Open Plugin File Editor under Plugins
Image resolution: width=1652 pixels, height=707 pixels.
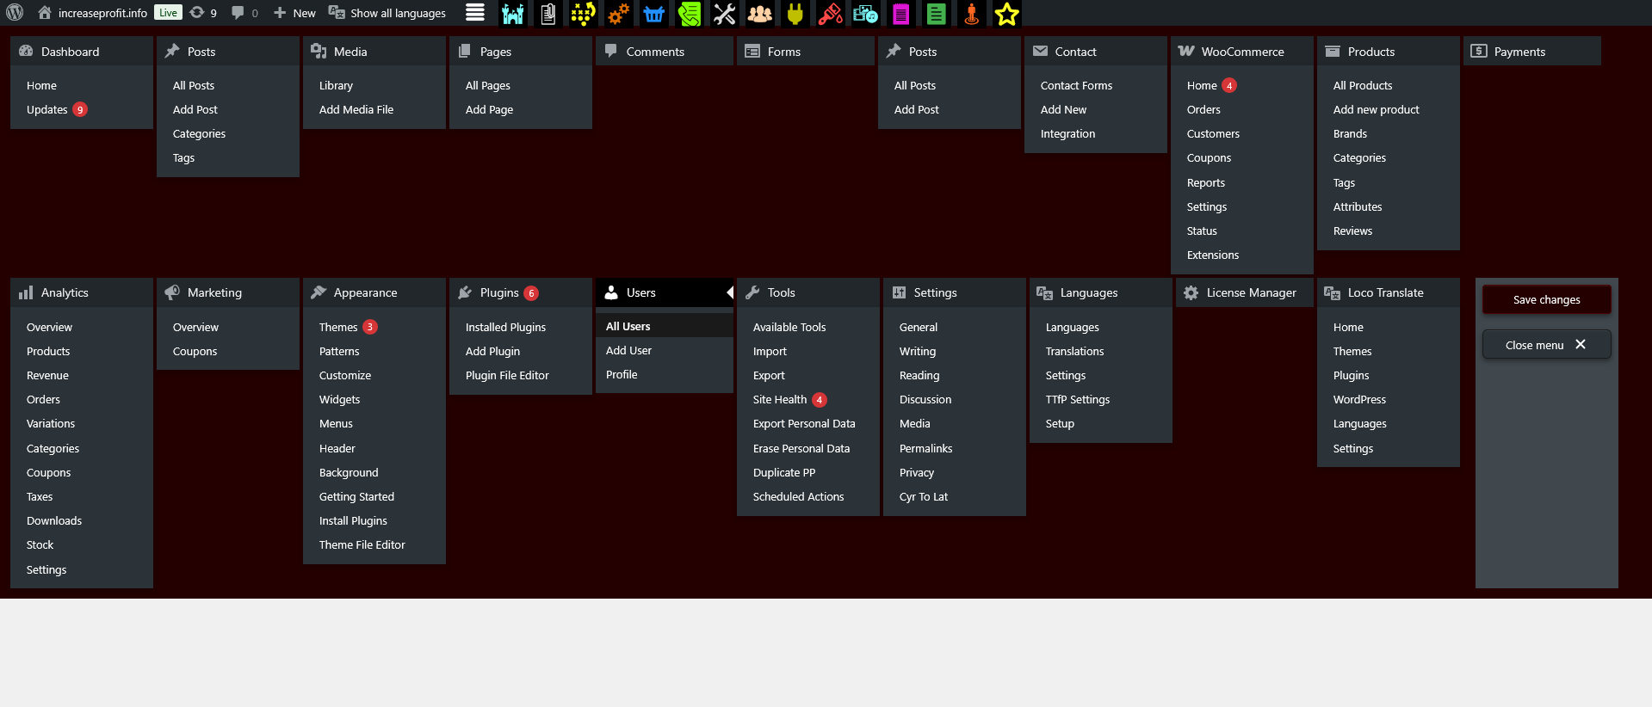[507, 375]
